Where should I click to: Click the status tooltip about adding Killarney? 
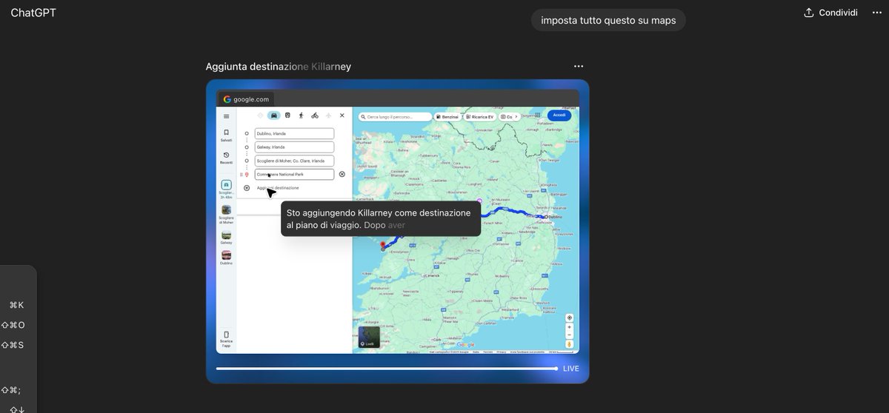click(381, 218)
